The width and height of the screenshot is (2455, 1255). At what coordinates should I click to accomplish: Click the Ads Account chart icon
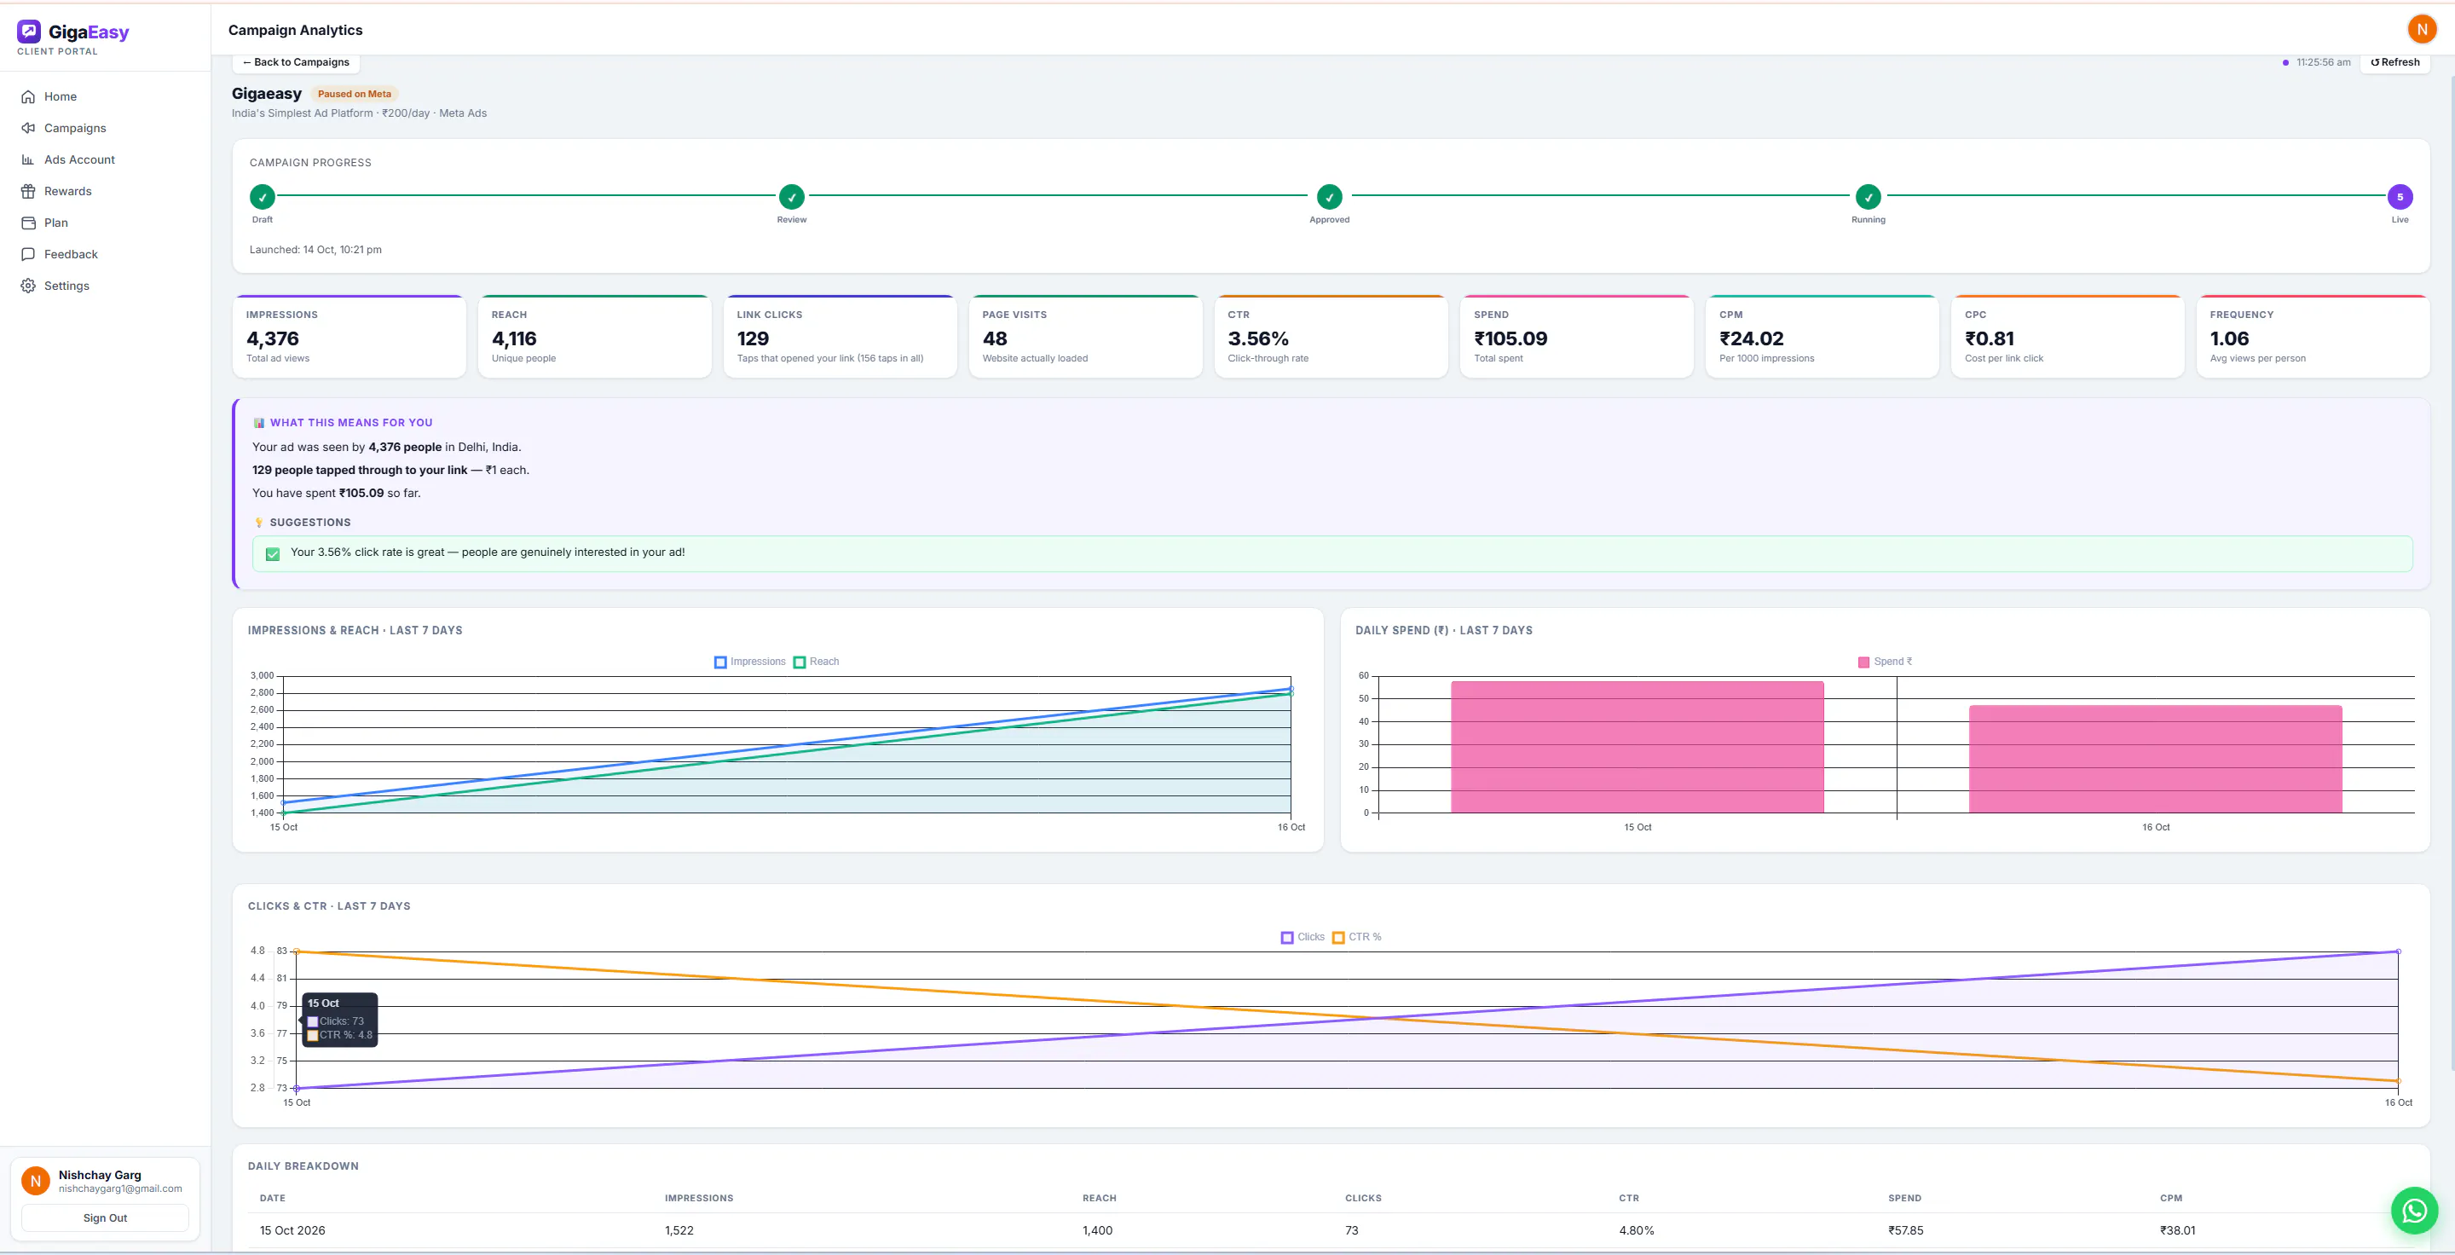tap(29, 159)
